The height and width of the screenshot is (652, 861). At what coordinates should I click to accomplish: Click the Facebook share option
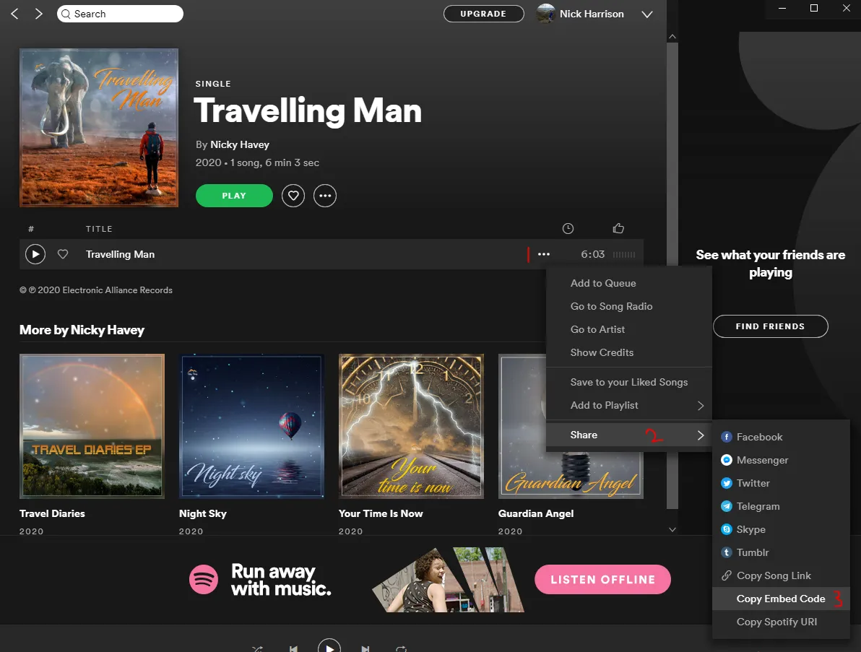point(759,437)
